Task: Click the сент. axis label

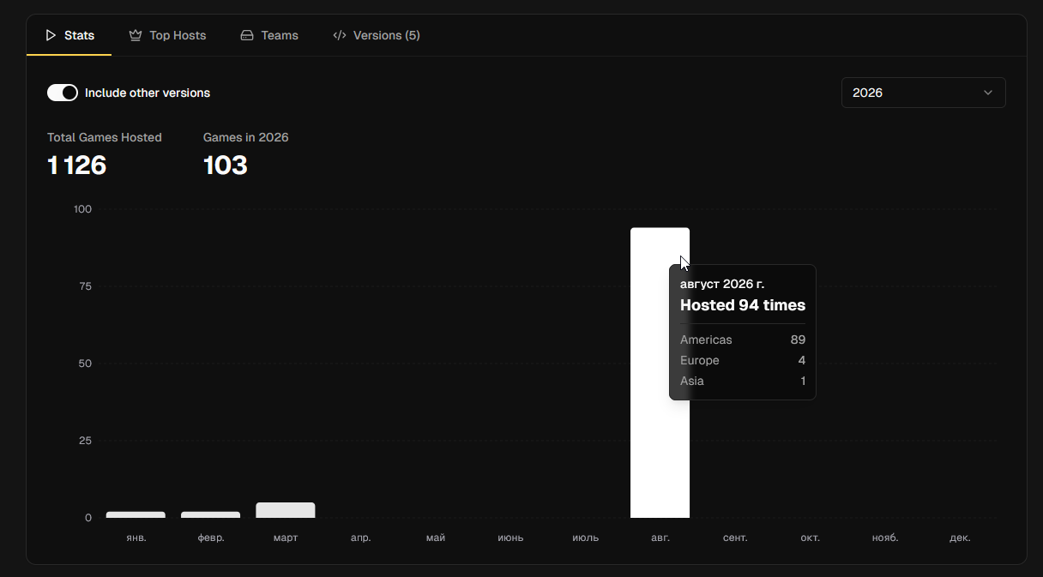Action: pos(735,538)
